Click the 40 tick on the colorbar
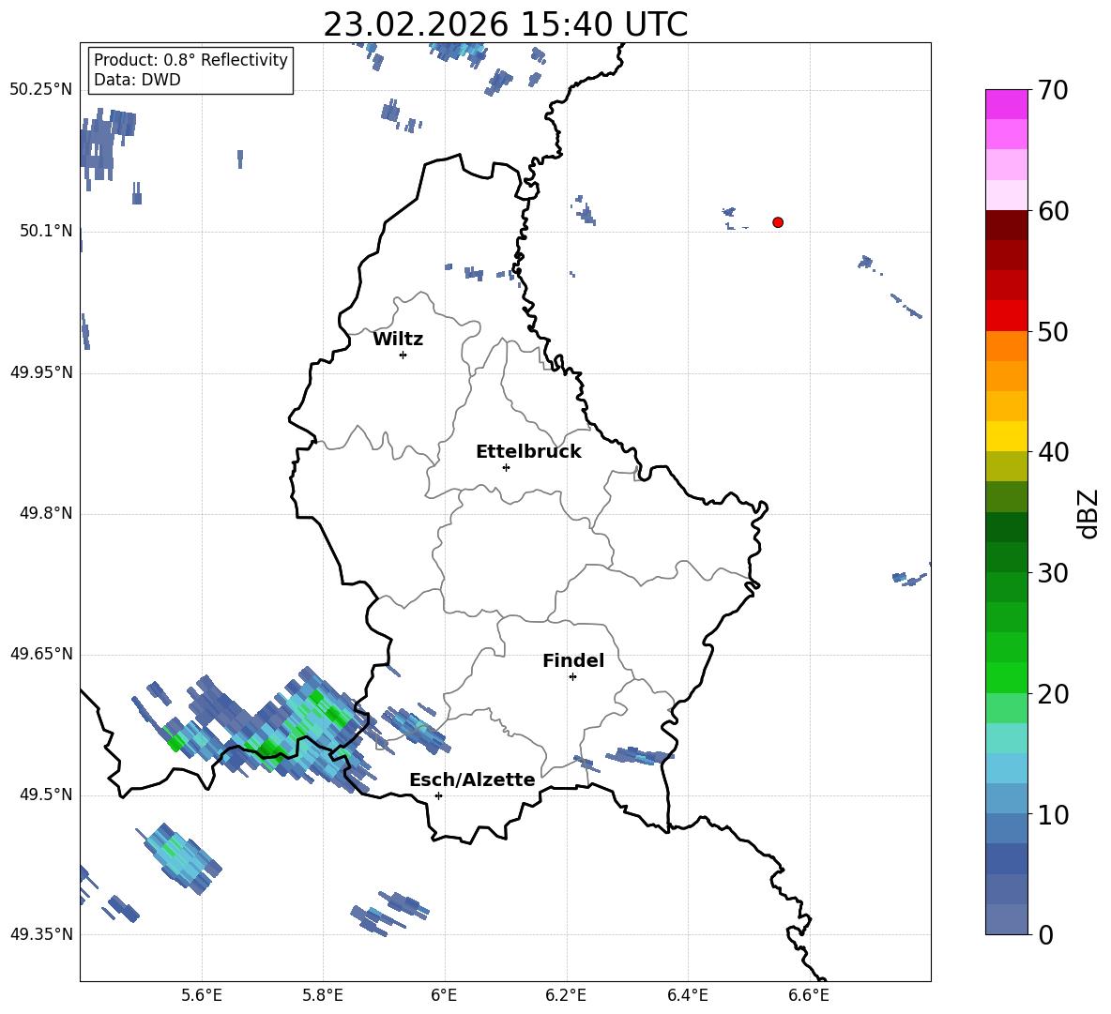The height and width of the screenshot is (1014, 1111). [1053, 452]
